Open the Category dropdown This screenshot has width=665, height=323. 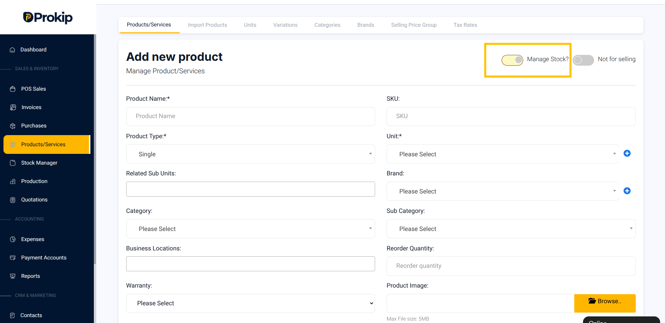250,229
